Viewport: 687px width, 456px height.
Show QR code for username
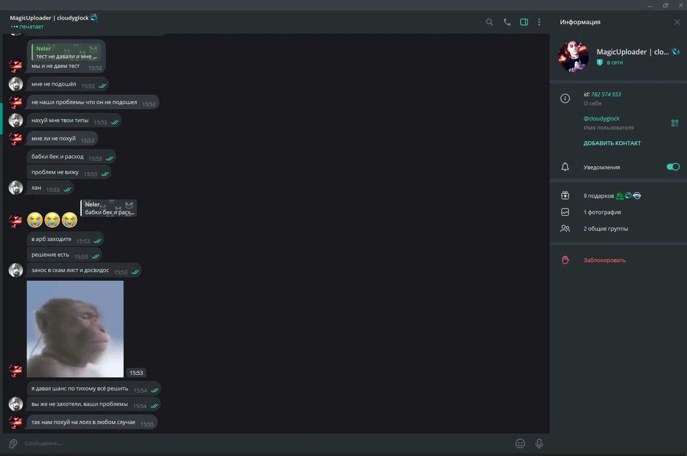coord(674,123)
